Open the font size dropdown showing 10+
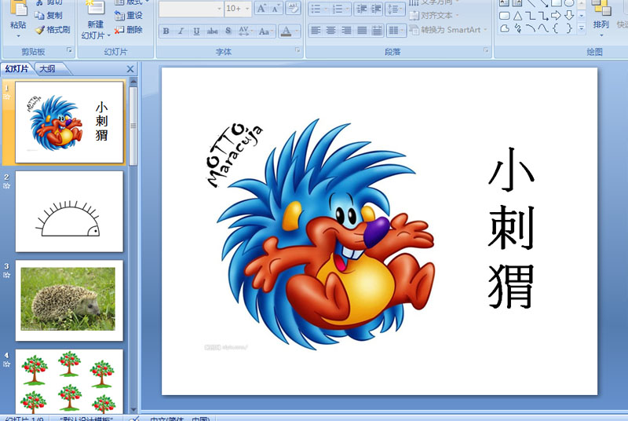This screenshot has height=421, width=628. 247,9
